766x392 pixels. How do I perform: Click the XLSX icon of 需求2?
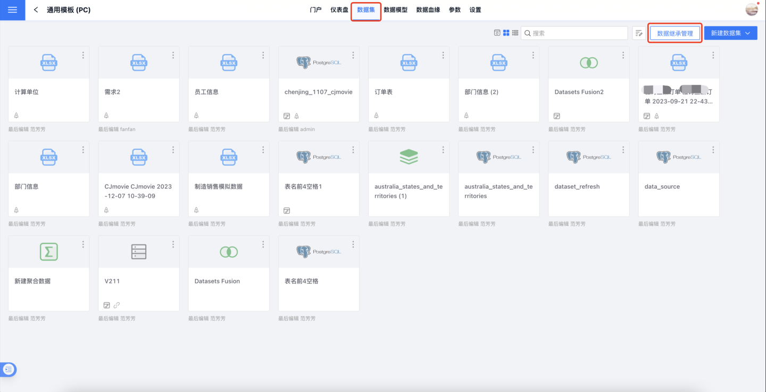pyautogui.click(x=139, y=63)
